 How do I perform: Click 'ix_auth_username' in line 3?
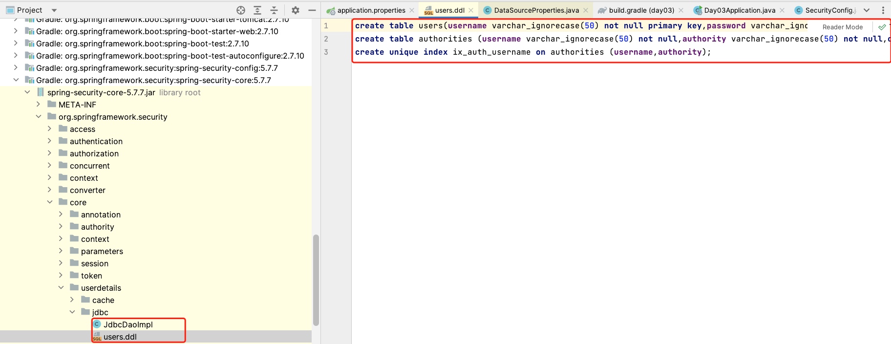491,52
